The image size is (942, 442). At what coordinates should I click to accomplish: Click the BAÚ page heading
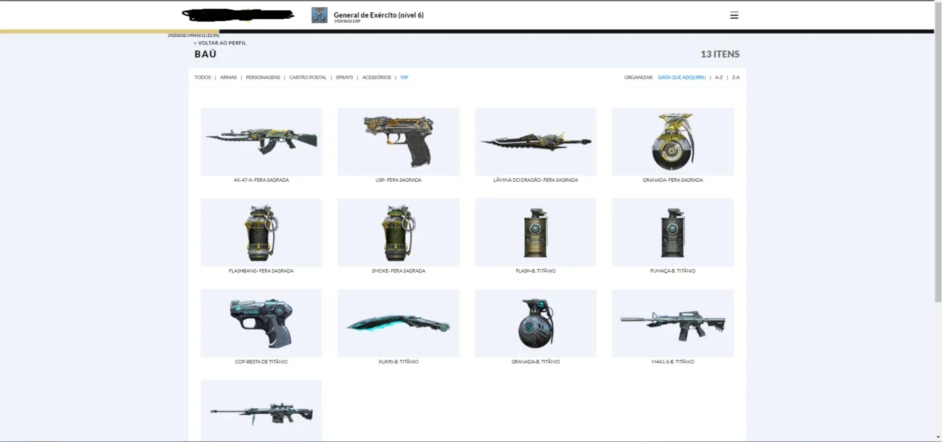click(x=205, y=54)
